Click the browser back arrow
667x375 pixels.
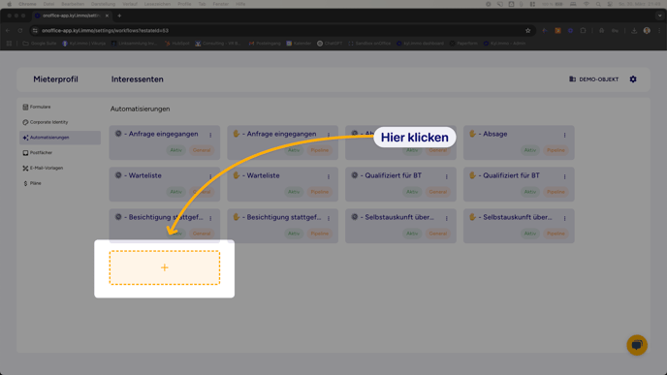8,31
